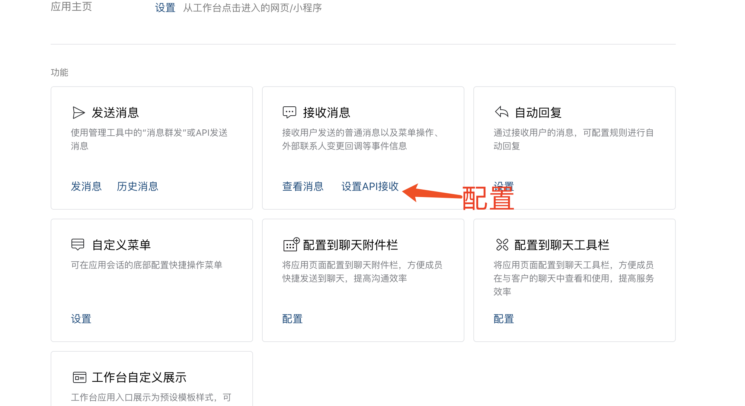This screenshot has height=406, width=745.
Task: Click the 发消息 link
Action: click(x=86, y=186)
